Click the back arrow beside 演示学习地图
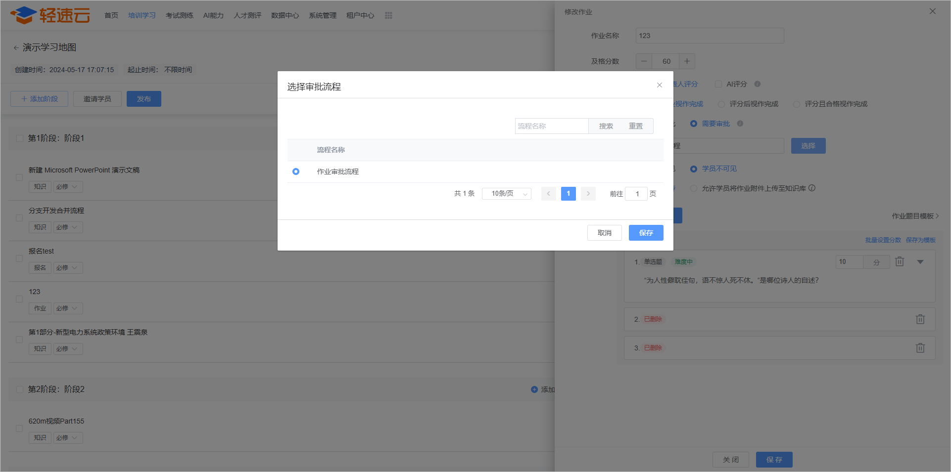 (16, 48)
